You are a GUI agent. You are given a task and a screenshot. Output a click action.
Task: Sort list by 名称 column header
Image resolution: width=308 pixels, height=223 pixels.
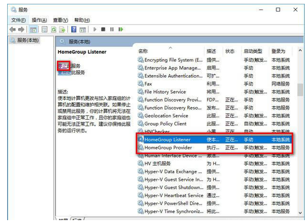[x=143, y=51]
